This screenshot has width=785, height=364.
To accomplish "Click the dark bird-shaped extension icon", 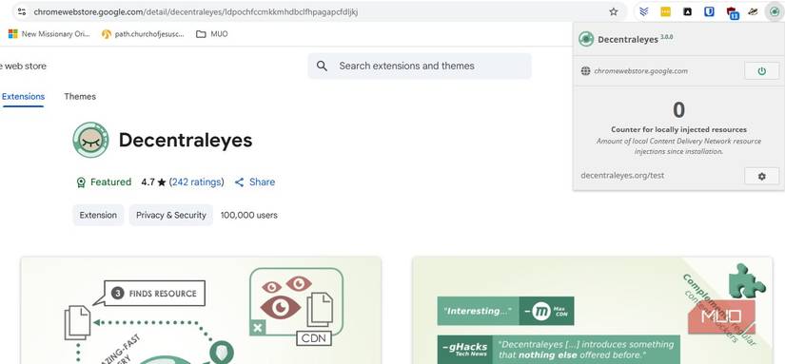I will [753, 11].
